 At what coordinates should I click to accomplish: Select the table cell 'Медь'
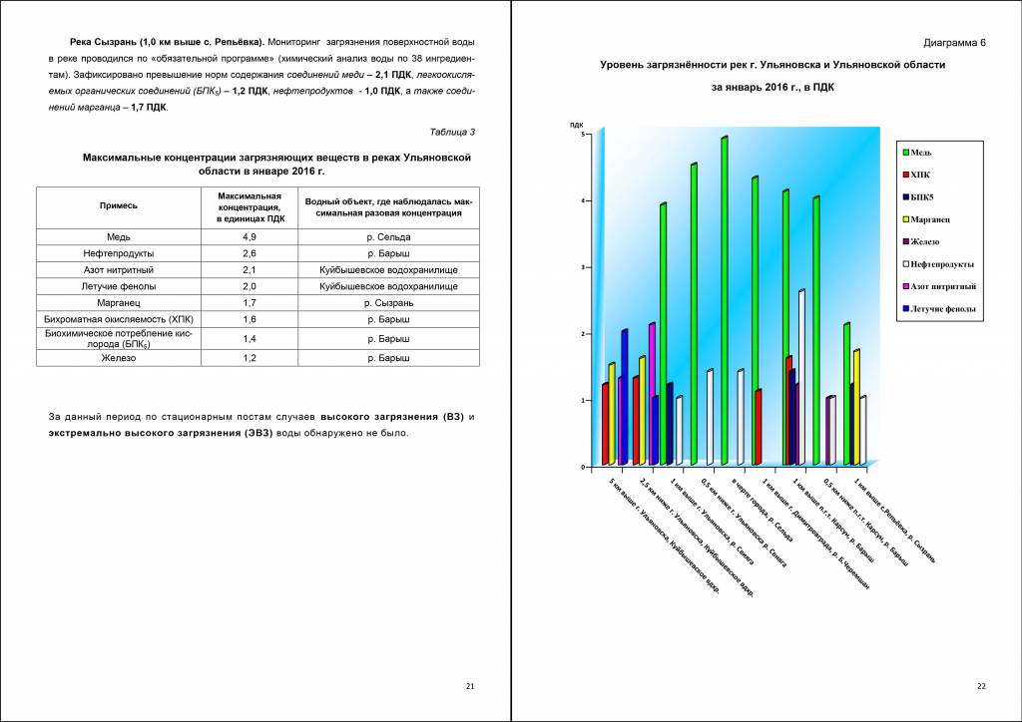tap(119, 237)
